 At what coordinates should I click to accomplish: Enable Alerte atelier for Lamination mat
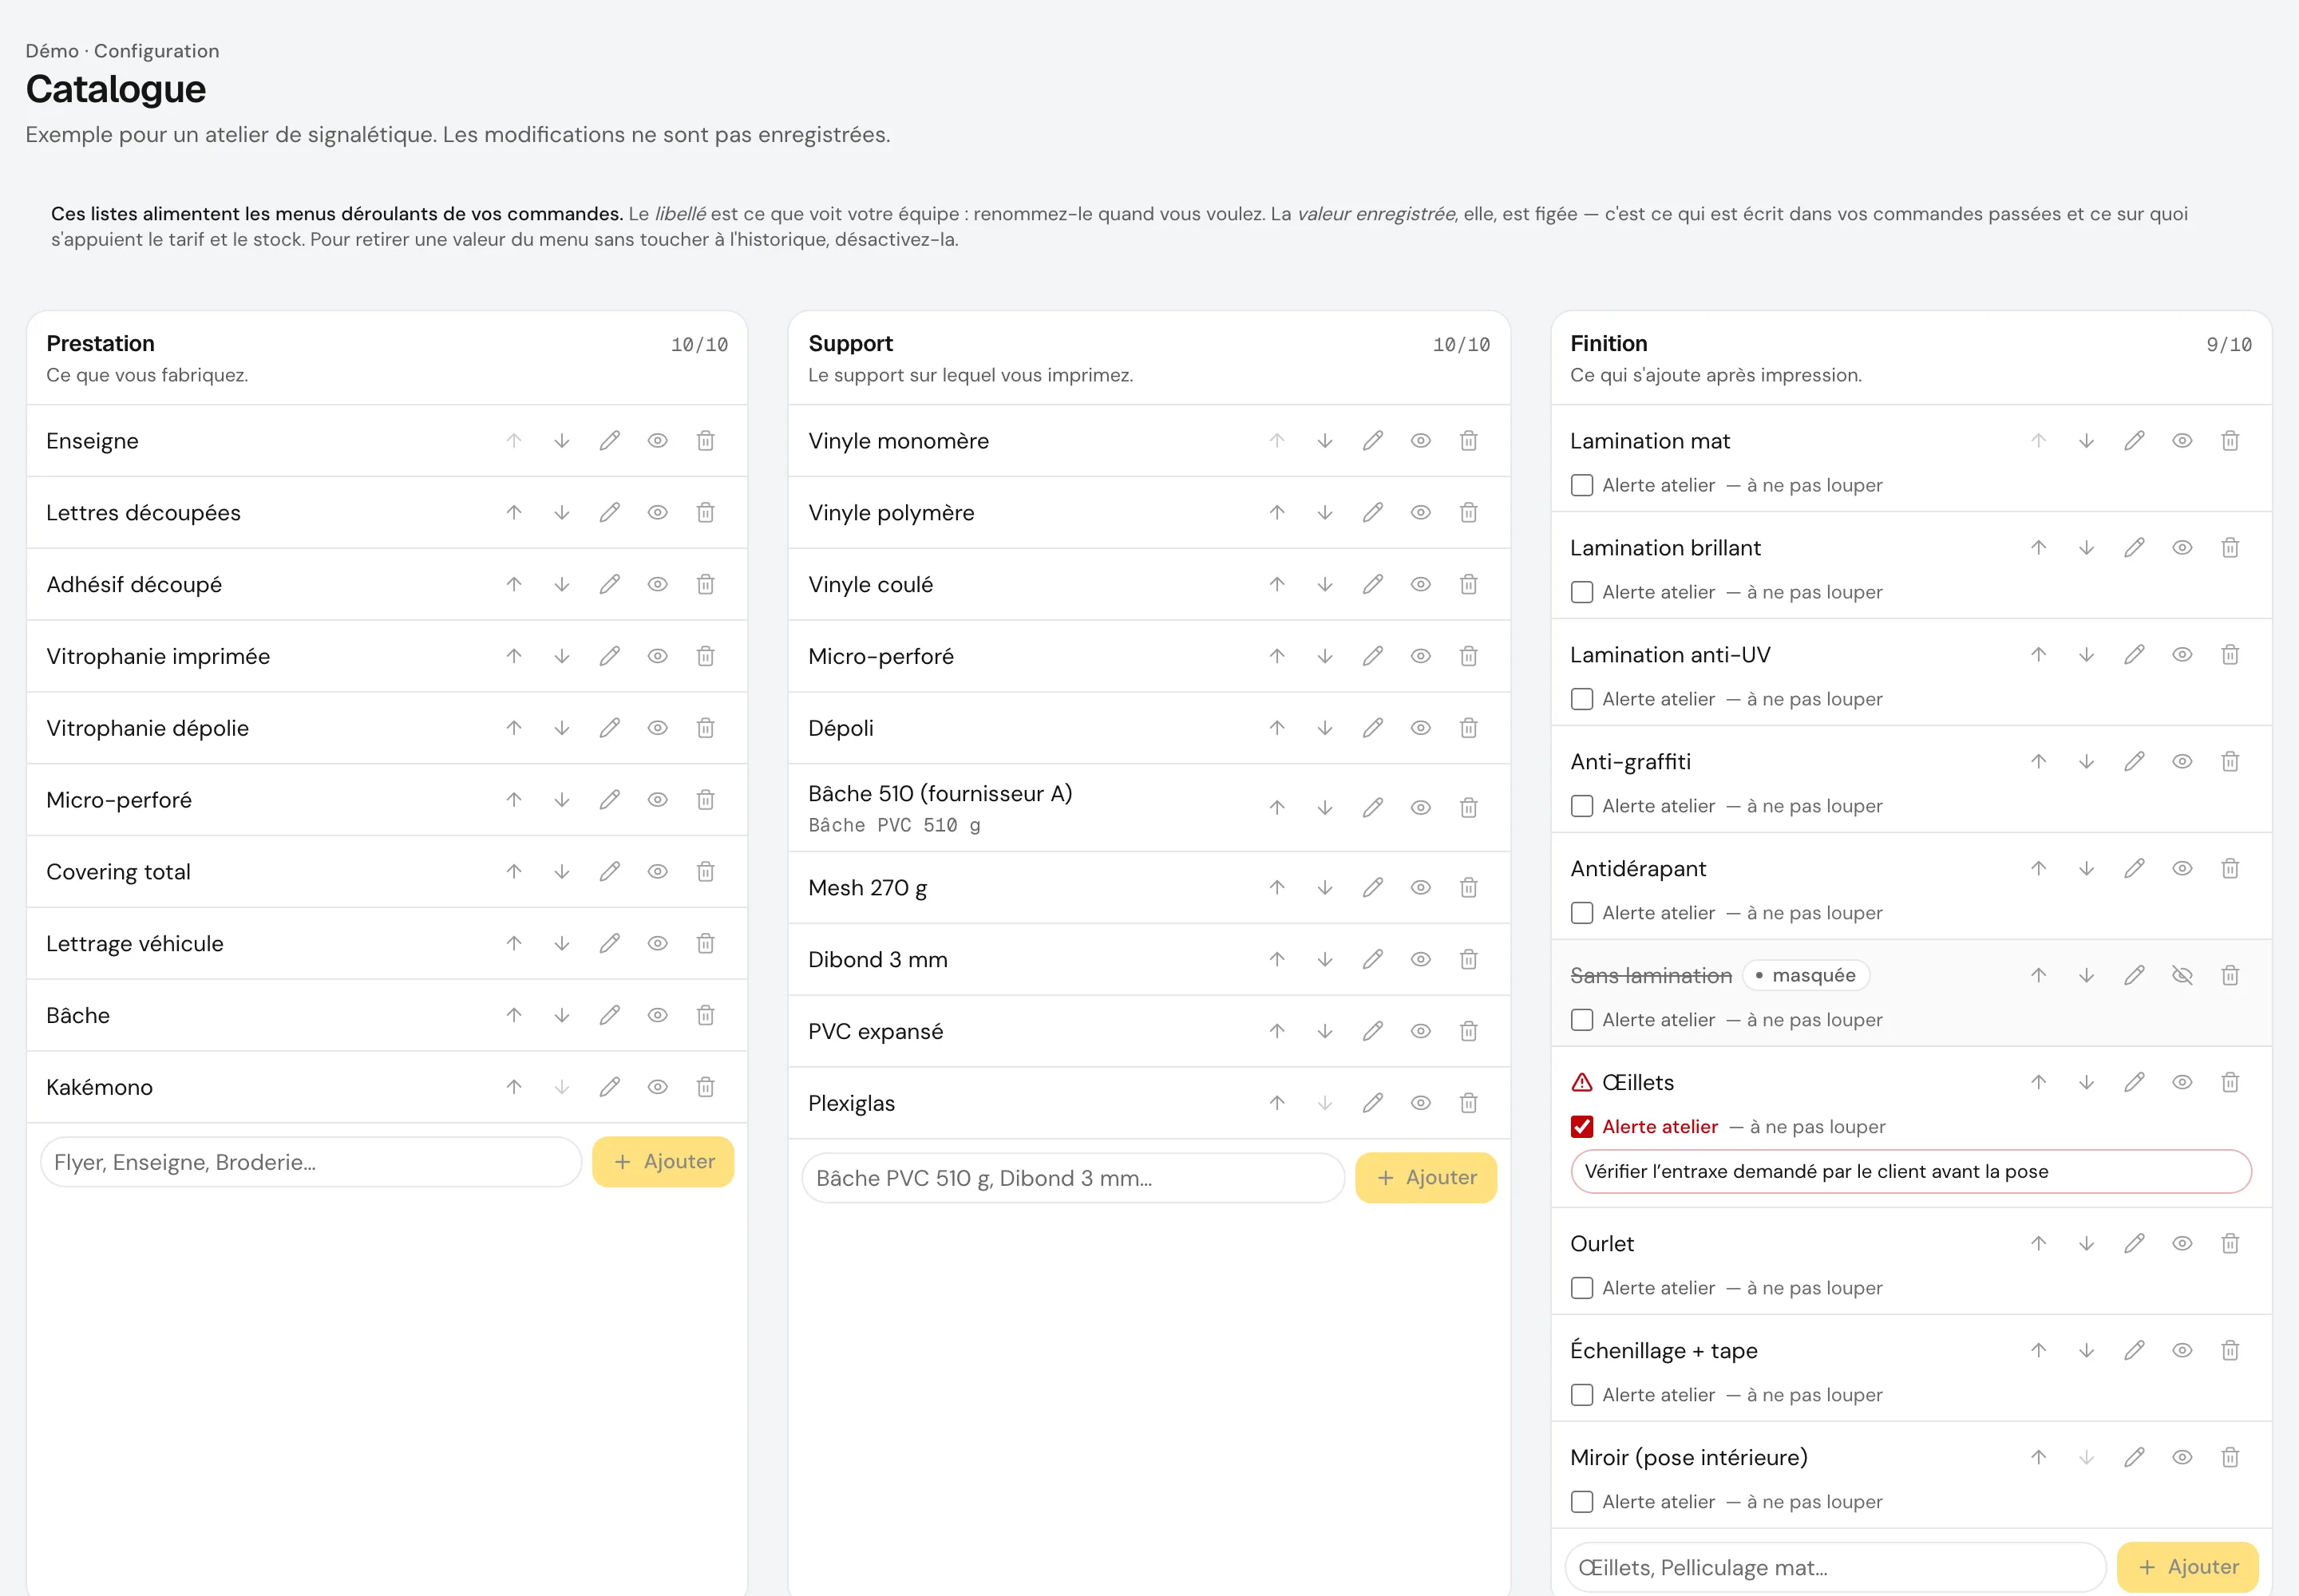(x=1581, y=486)
